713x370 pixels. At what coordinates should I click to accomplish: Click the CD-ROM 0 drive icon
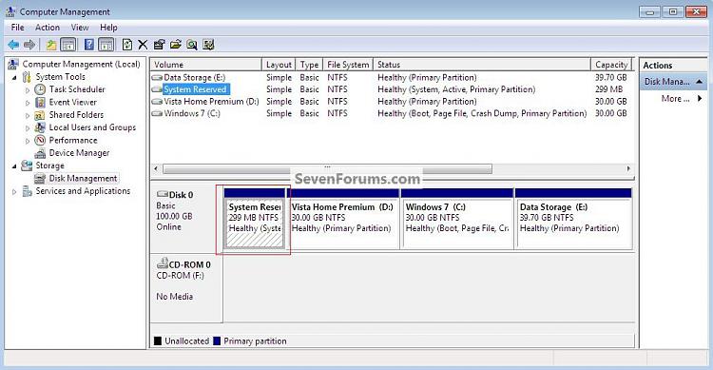point(162,263)
